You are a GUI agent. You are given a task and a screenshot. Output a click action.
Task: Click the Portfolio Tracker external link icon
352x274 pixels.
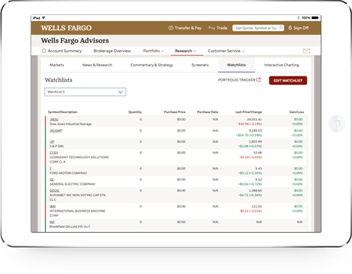click(x=258, y=80)
